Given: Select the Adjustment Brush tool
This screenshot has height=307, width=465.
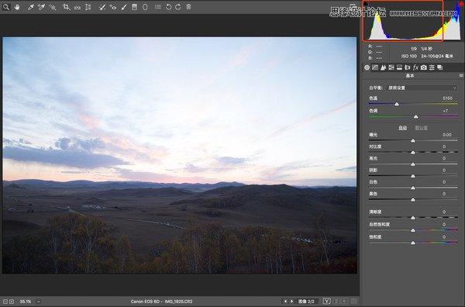Looking at the screenshot, I should (x=124, y=7).
